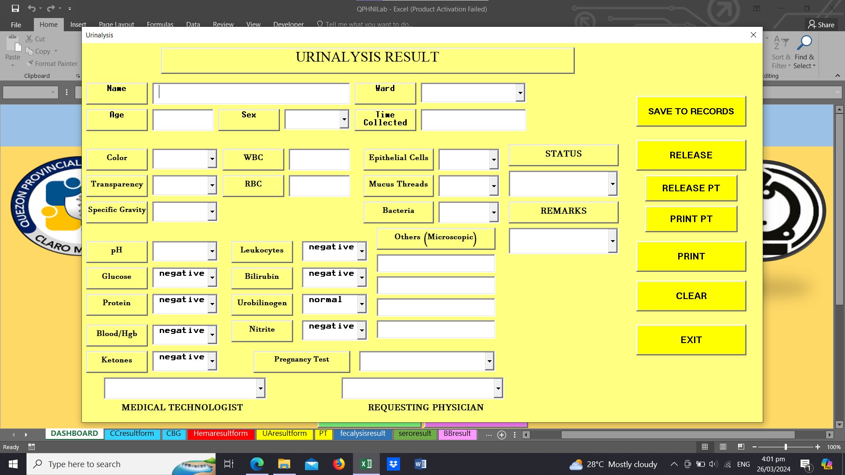Open Find & Select magnifier icon
Image resolution: width=845 pixels, height=475 pixels.
coord(805,43)
